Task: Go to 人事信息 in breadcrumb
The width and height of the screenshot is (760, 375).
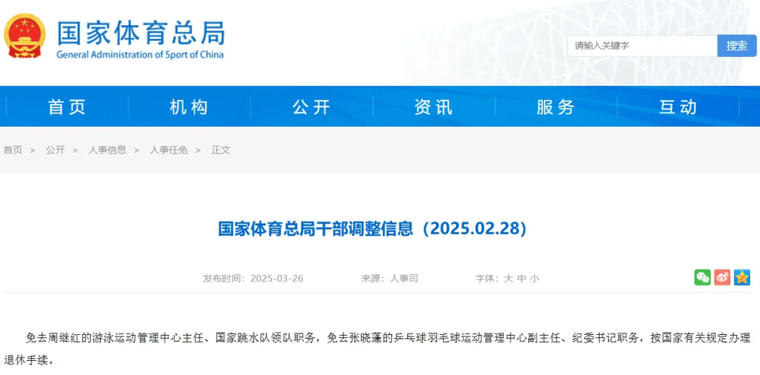Action: click(x=107, y=150)
